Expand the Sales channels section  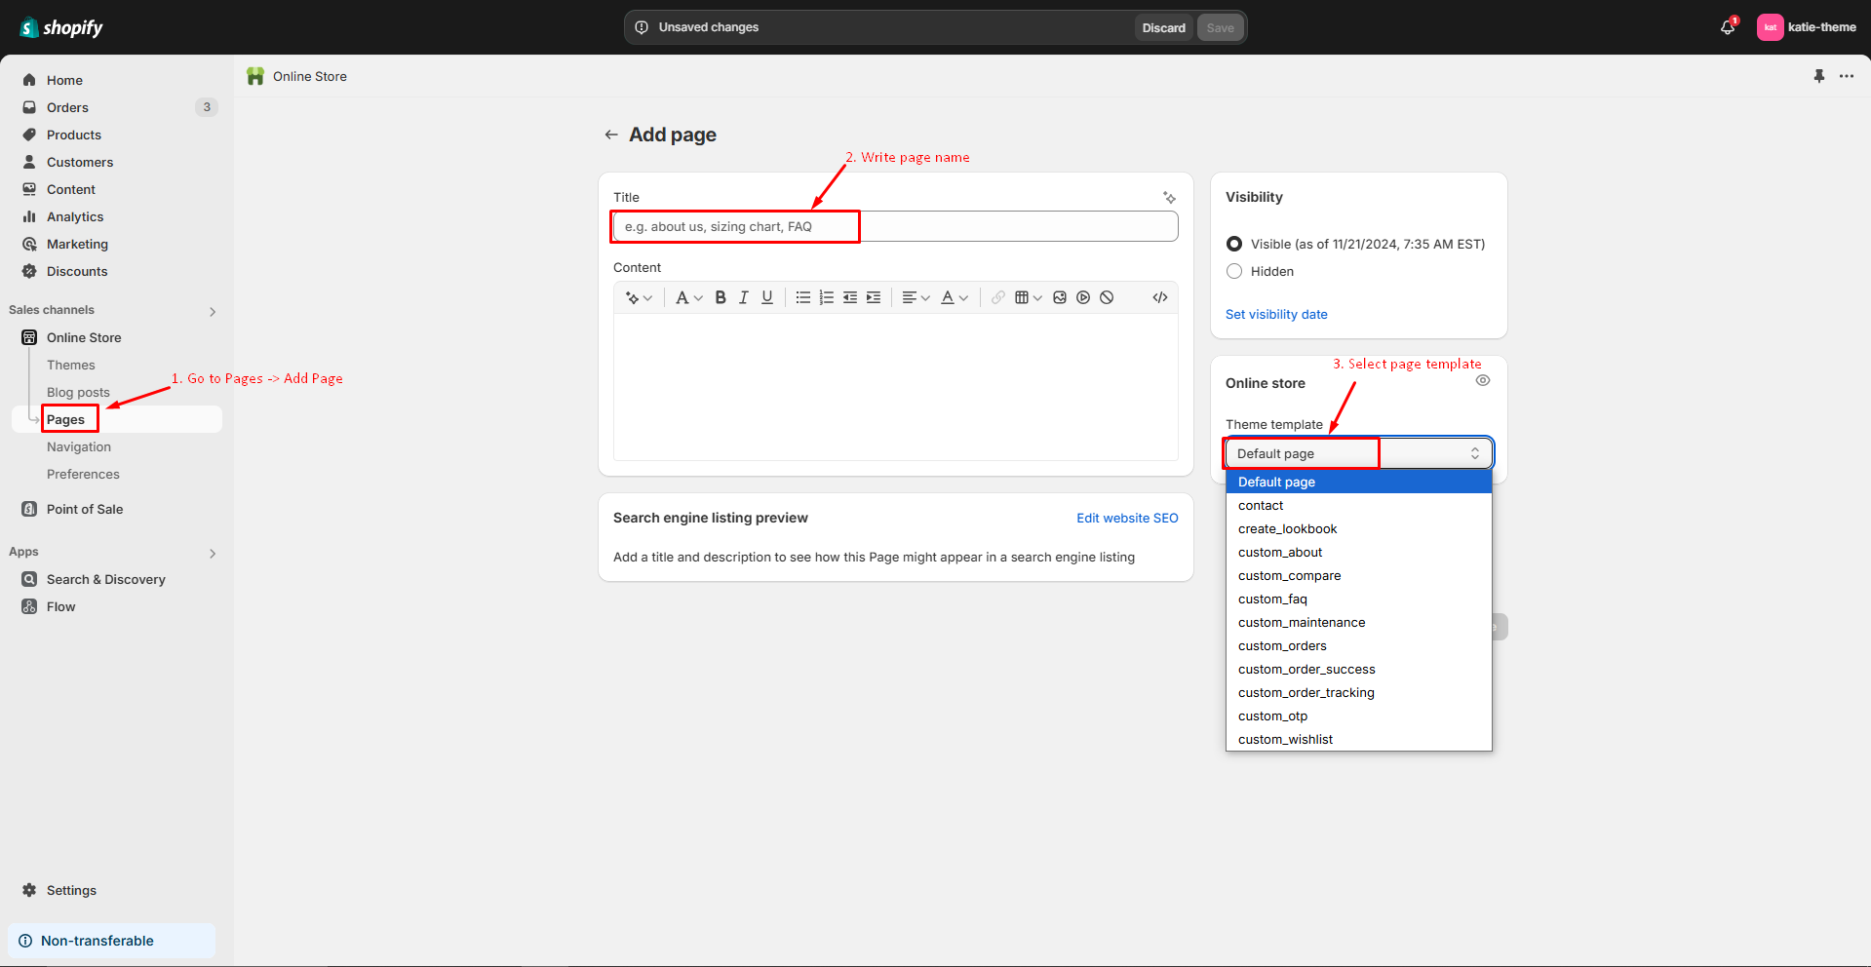pos(213,311)
